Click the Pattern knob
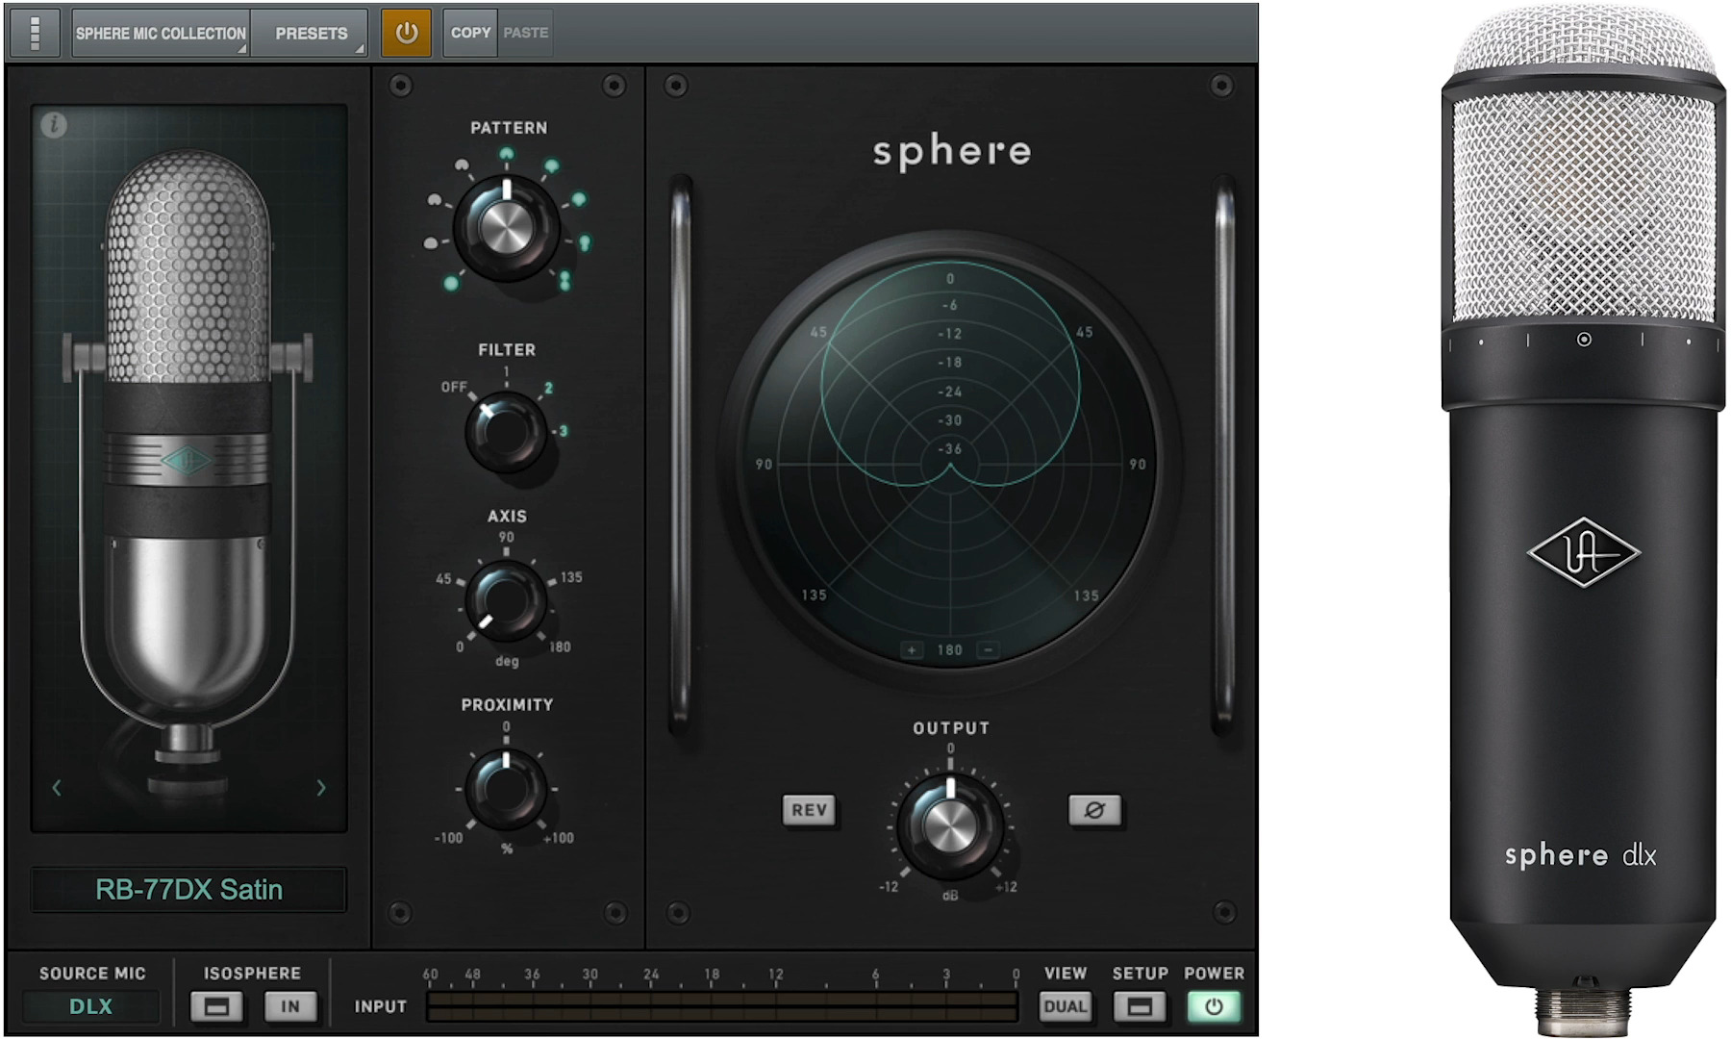Image resolution: width=1731 pixels, height=1039 pixels. [x=506, y=228]
